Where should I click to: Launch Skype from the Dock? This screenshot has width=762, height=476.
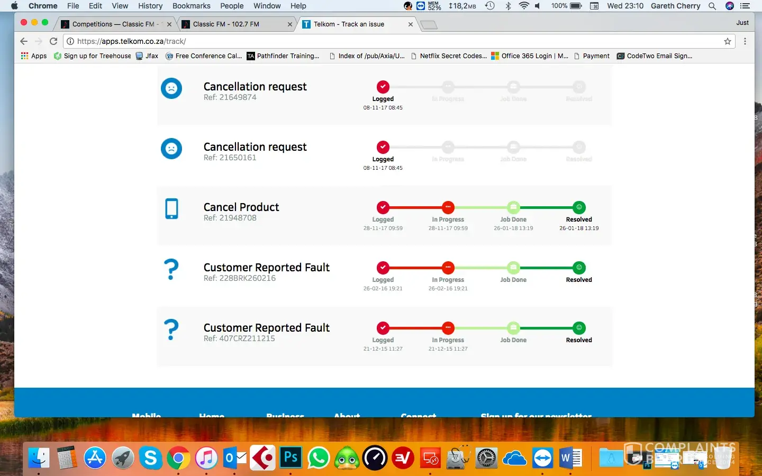[x=150, y=458]
